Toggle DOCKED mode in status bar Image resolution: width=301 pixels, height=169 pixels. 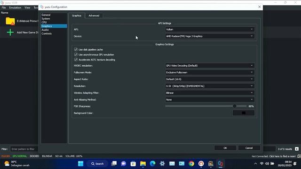pos(34,156)
